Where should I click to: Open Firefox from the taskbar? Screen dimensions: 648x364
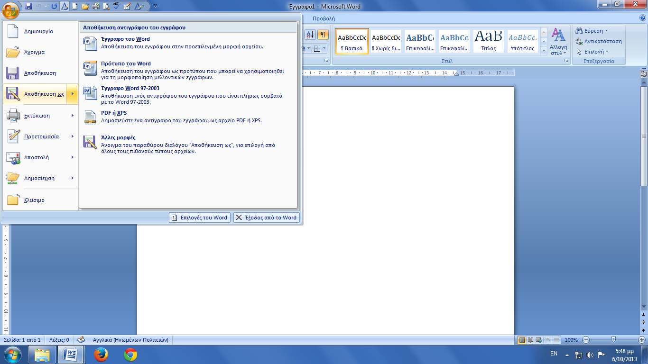point(100,354)
